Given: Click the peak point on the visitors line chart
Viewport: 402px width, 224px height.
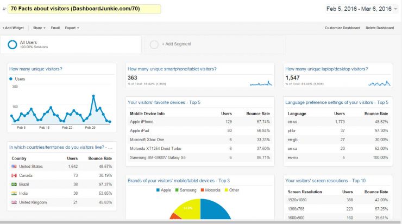Looking at the screenshot, I should tap(93, 96).
